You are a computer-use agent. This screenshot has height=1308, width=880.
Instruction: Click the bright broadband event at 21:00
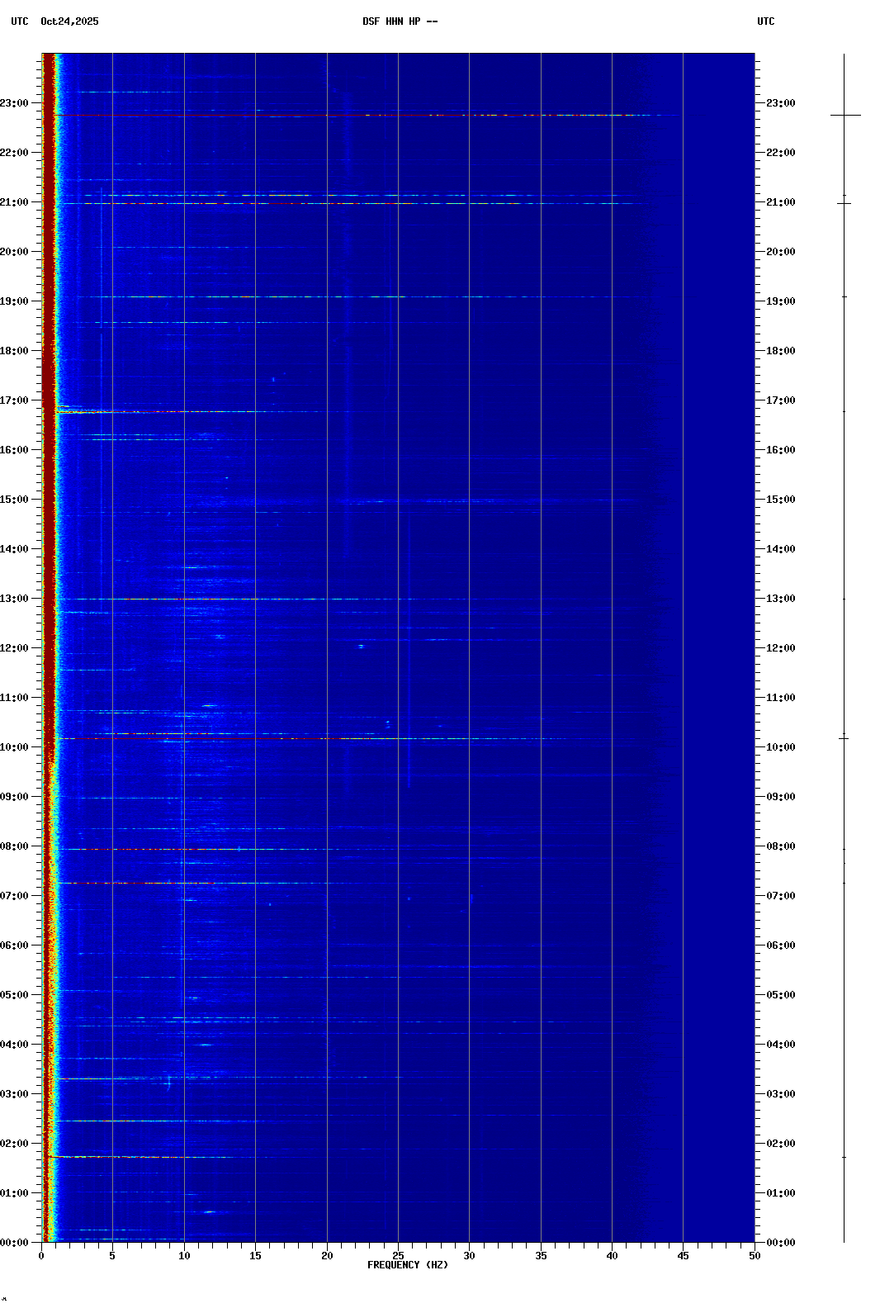point(330,203)
